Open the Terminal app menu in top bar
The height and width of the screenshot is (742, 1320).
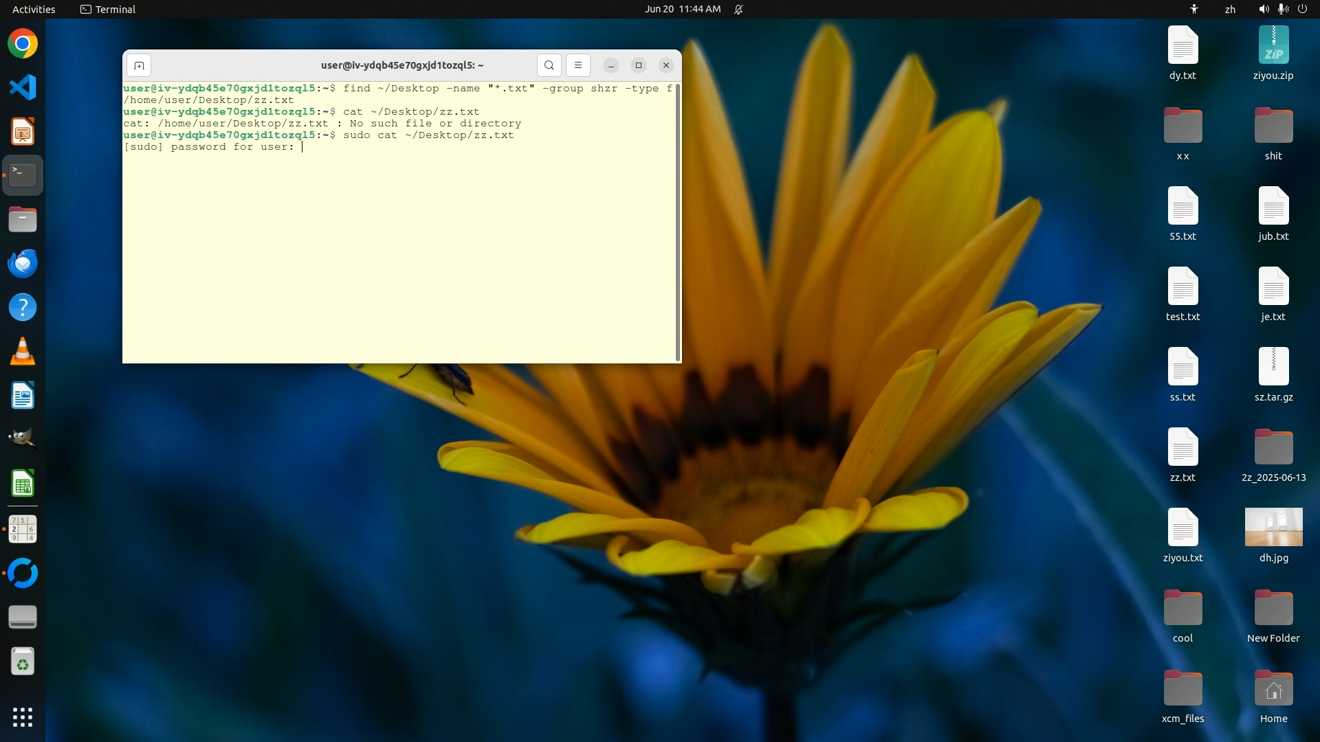point(108,9)
